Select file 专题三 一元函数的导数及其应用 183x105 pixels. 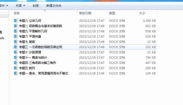[x=85, y=47]
